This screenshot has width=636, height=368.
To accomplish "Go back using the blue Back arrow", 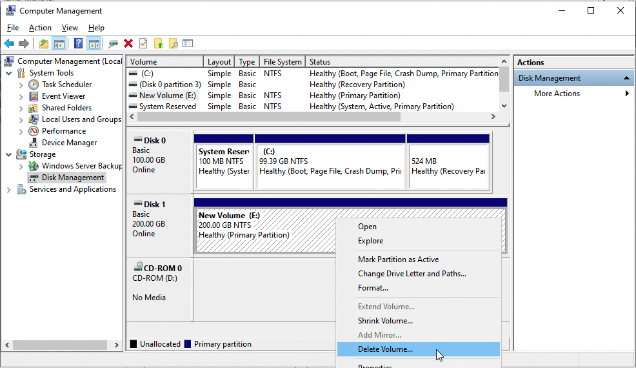I will [x=9, y=43].
